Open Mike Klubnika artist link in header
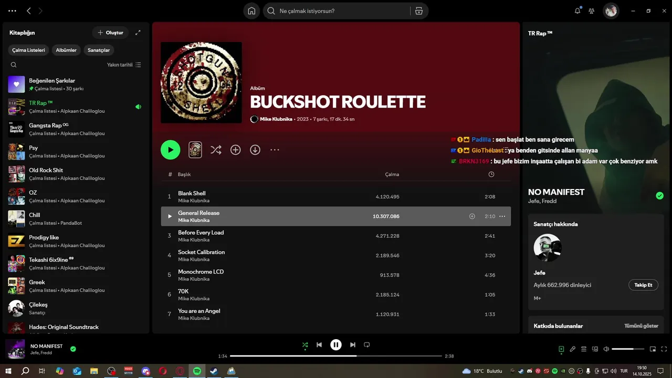The width and height of the screenshot is (672, 378). (x=276, y=119)
